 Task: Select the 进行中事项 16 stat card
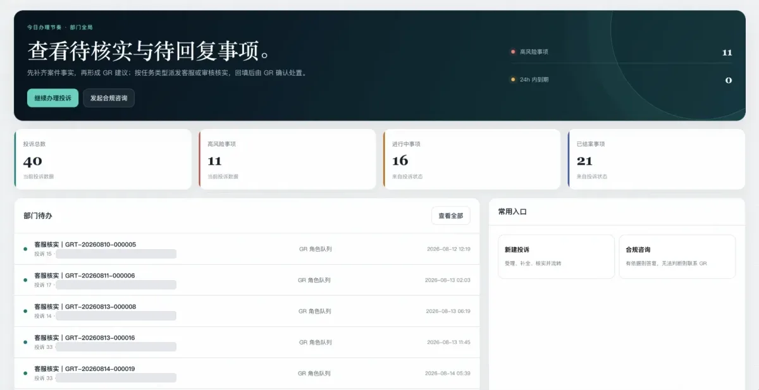point(472,159)
